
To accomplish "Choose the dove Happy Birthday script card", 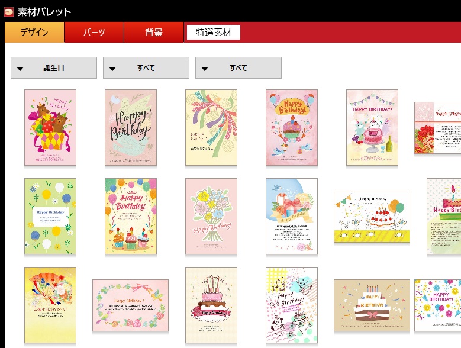I will click(x=131, y=127).
